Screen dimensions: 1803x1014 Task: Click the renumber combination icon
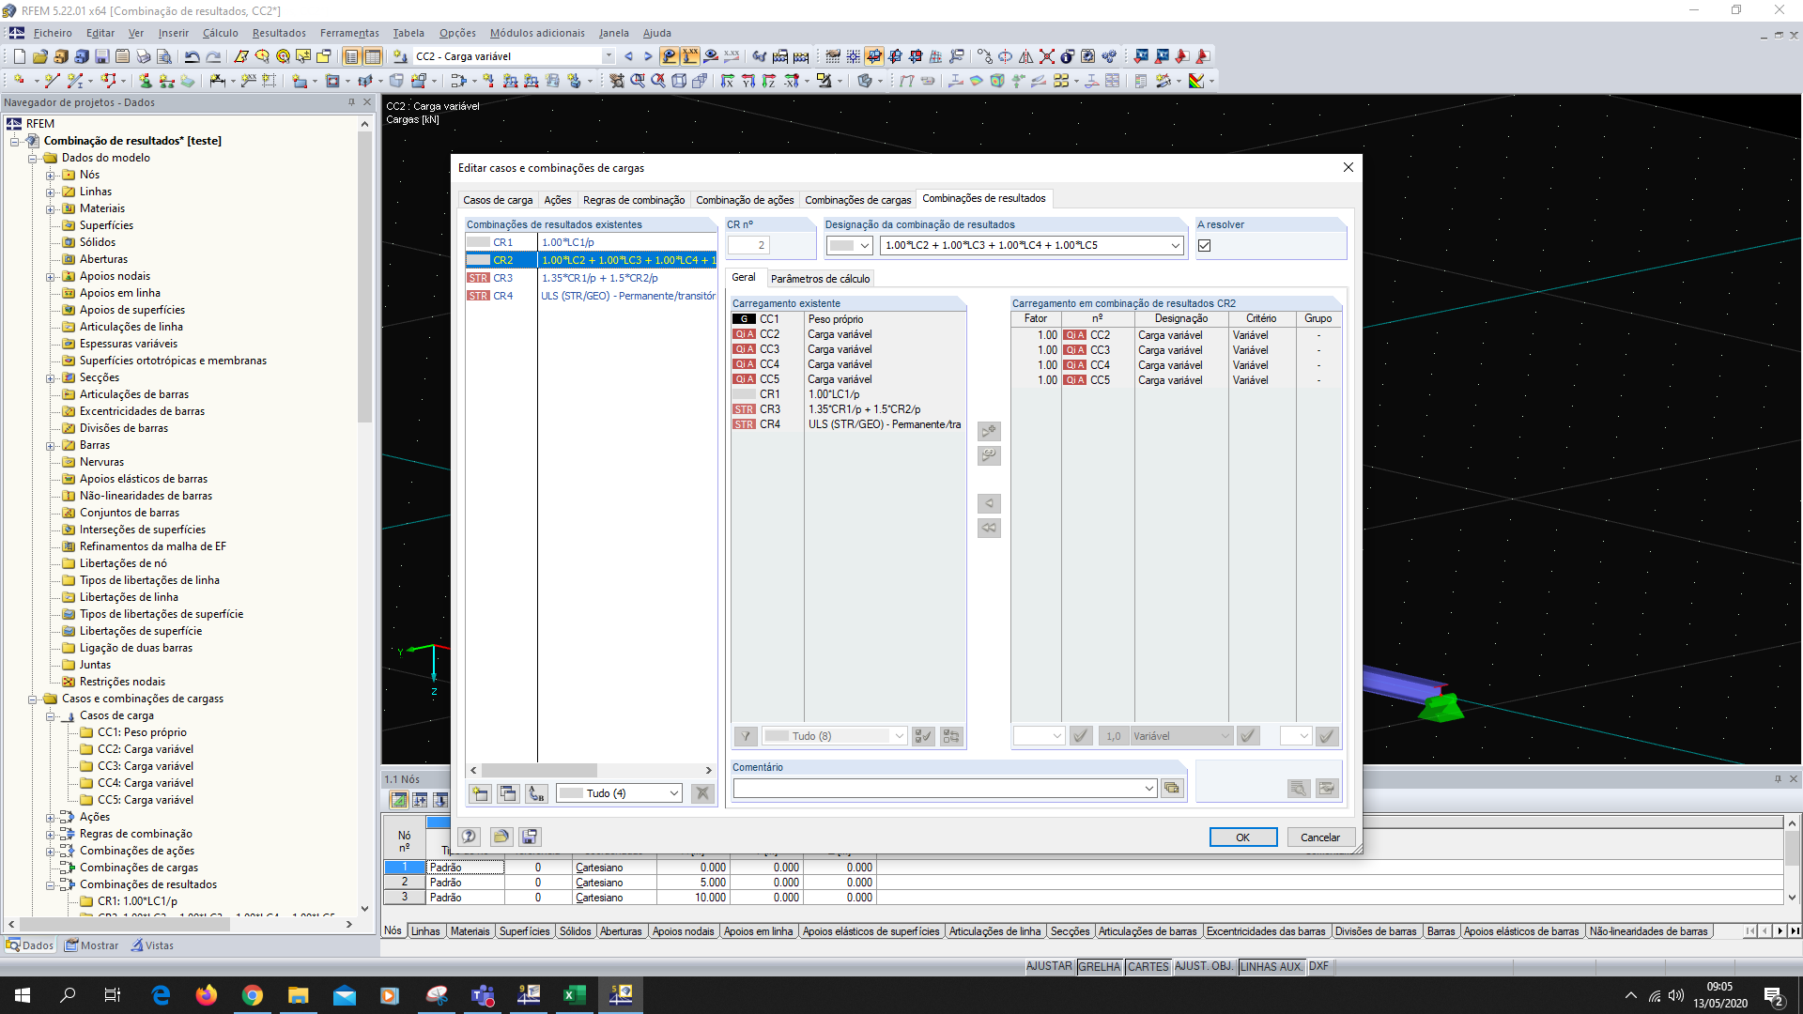[536, 793]
